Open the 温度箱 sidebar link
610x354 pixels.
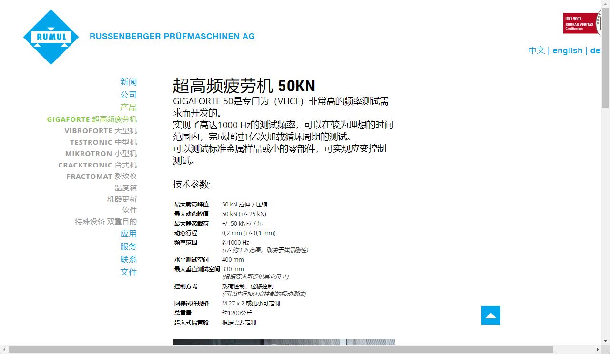click(x=125, y=188)
